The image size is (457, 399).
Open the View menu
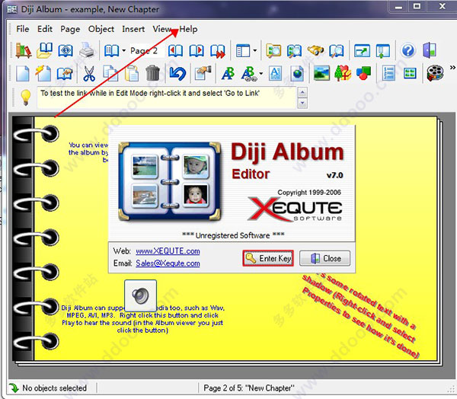(x=162, y=29)
